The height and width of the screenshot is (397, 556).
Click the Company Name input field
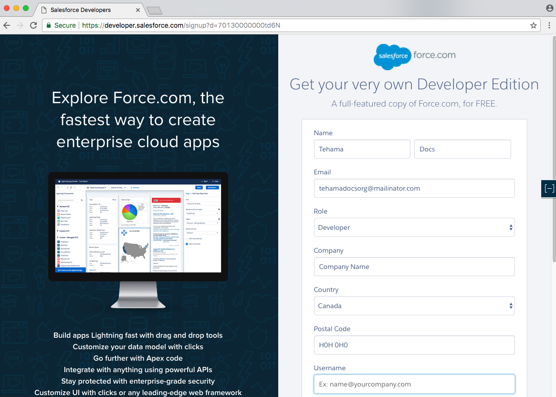[414, 267]
